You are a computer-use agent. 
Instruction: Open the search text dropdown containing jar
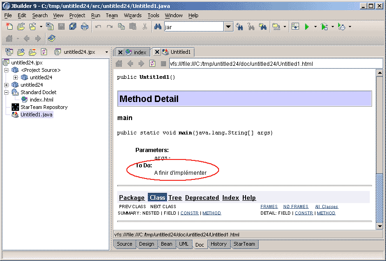(x=228, y=27)
